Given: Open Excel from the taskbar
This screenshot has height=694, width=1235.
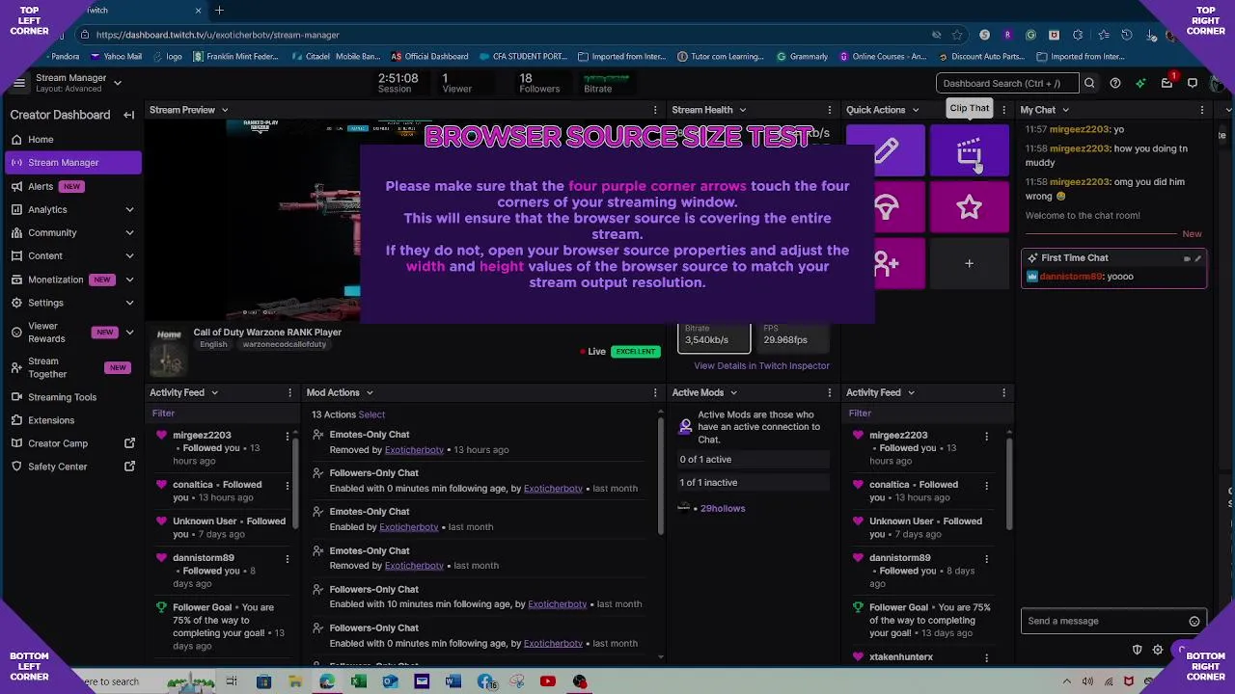Looking at the screenshot, I should pyautogui.click(x=358, y=681).
